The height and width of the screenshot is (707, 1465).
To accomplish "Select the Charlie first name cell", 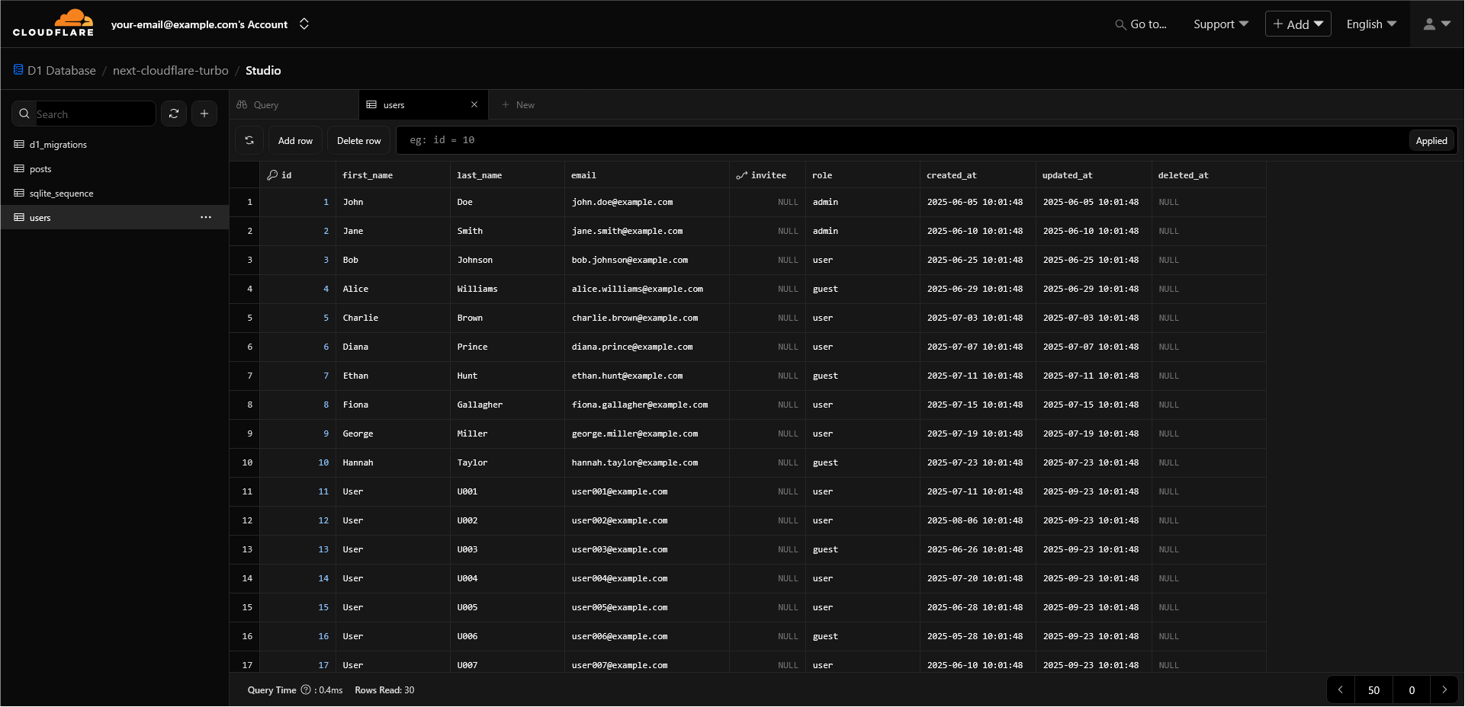I will click(393, 318).
